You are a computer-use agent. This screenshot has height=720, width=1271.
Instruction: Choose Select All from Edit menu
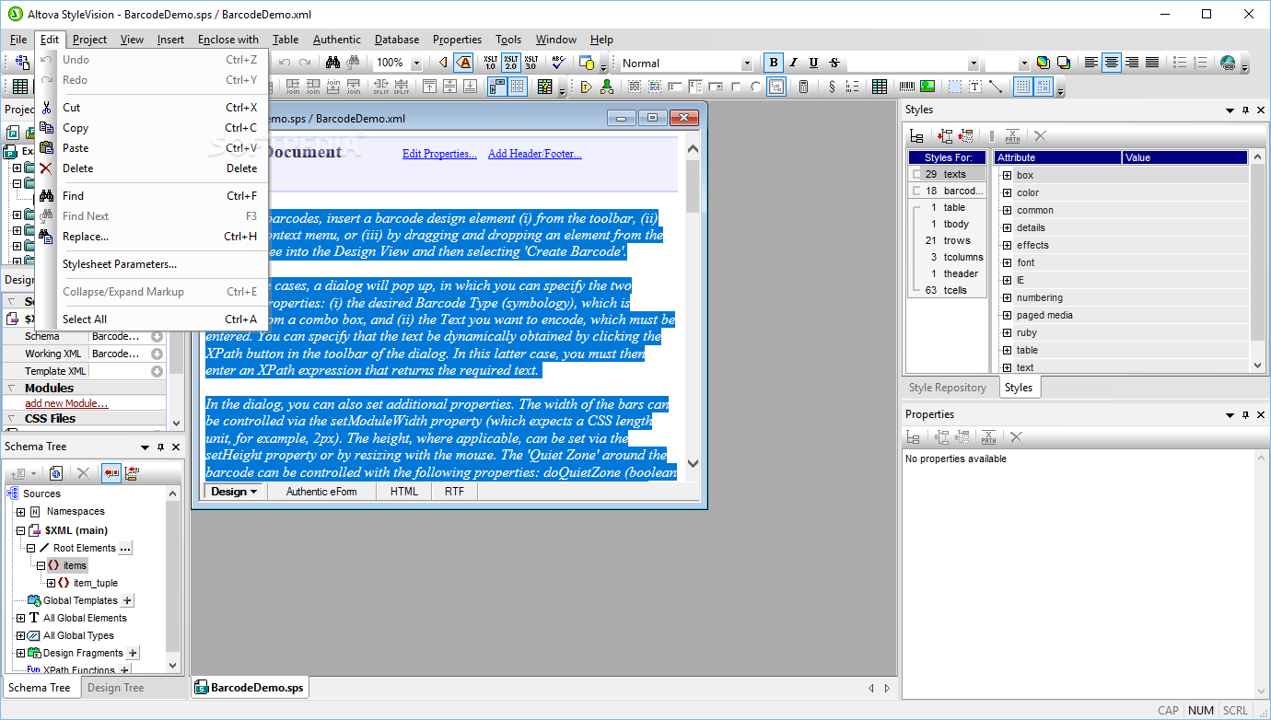pos(152,319)
